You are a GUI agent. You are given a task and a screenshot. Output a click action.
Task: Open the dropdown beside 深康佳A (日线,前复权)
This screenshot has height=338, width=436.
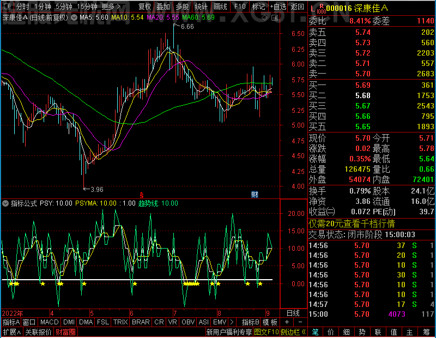pos(74,18)
